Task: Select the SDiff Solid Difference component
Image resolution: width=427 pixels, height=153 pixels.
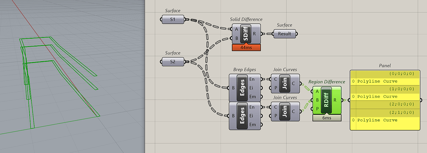Action: 246,34
